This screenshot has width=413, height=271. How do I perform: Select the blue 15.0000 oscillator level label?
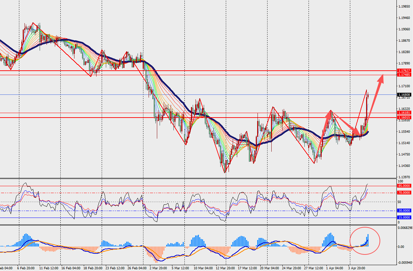(x=404, y=218)
